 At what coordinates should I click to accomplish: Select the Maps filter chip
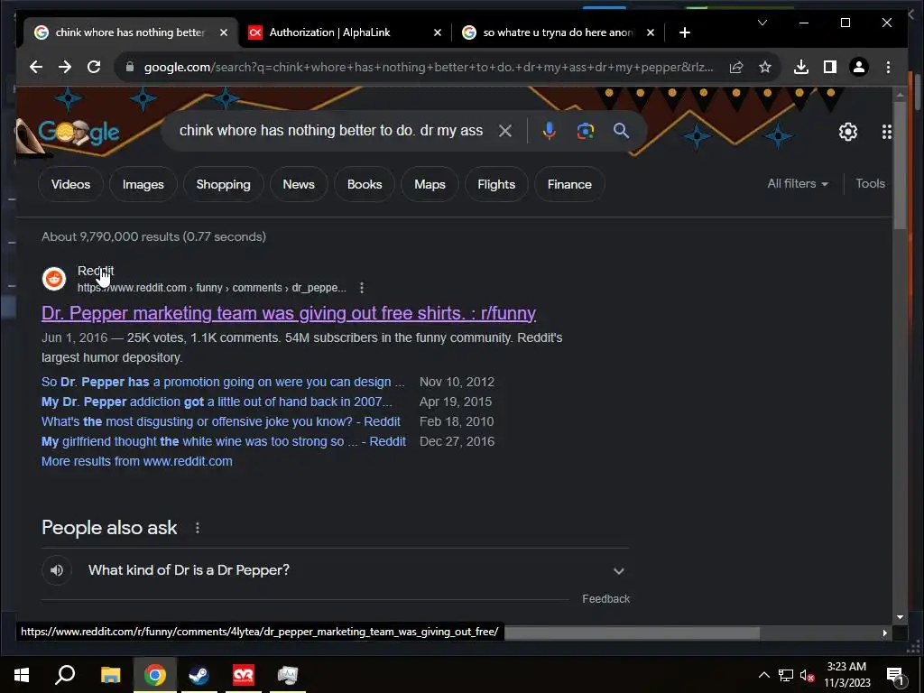pyautogui.click(x=430, y=184)
